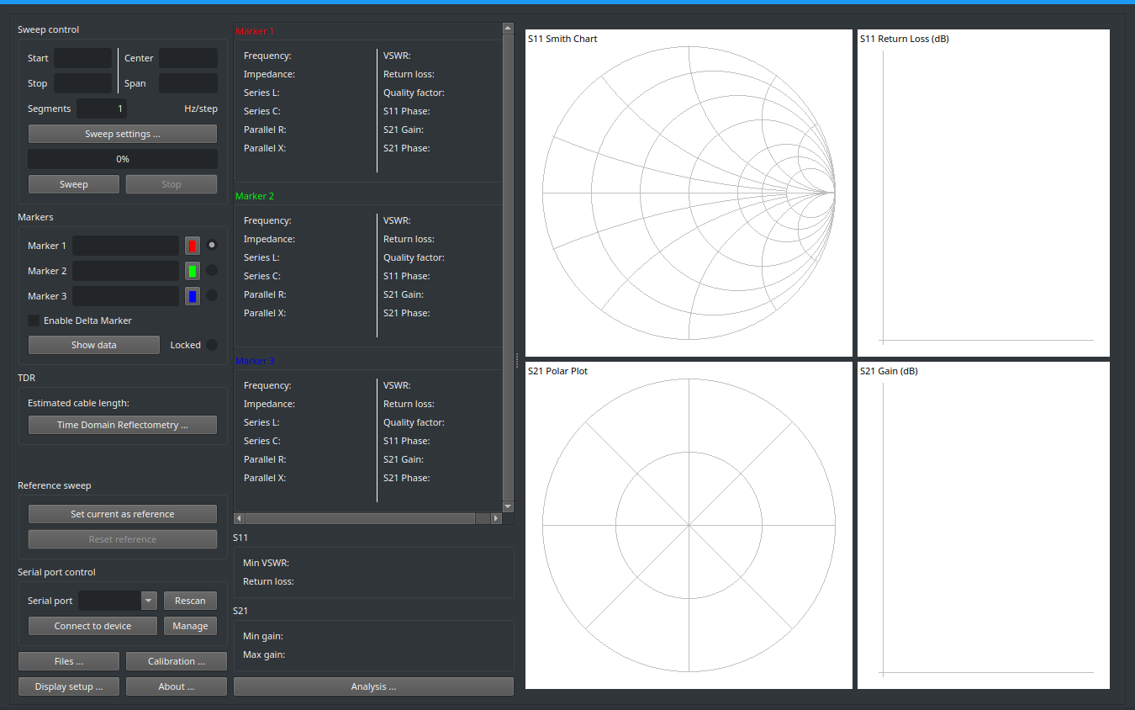Click the horizontal scrollbar right arrow
1135x710 pixels.
pyautogui.click(x=496, y=518)
